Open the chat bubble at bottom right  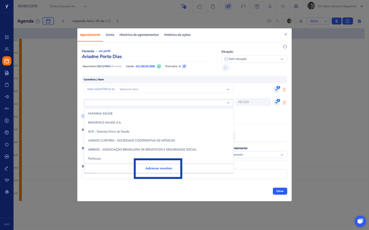click(360, 221)
